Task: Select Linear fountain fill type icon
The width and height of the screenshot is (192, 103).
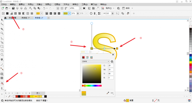Action: point(47,13)
